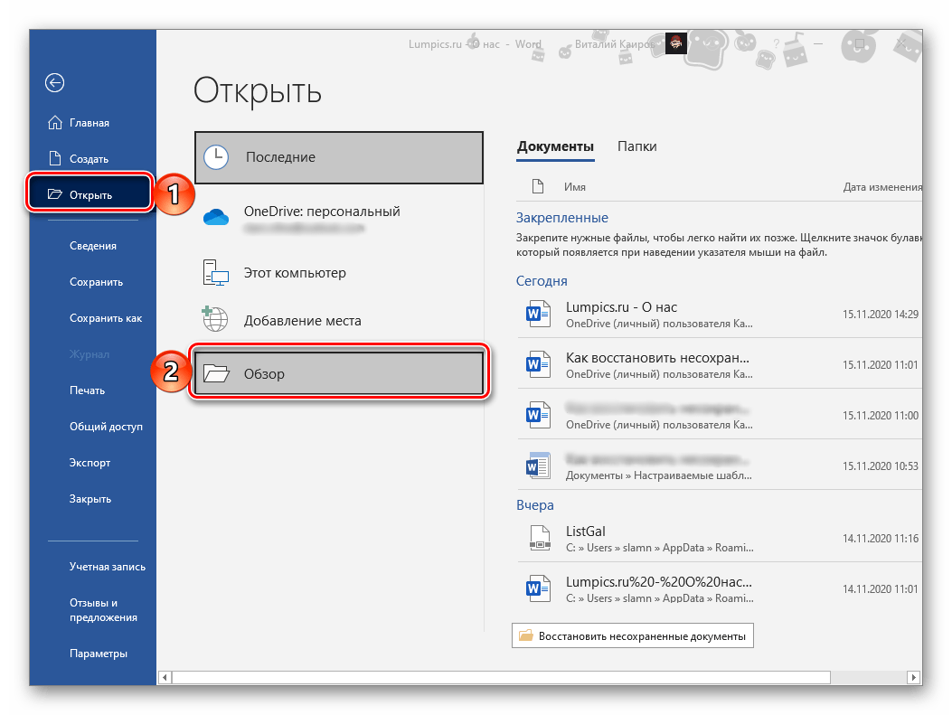The height and width of the screenshot is (715, 952).
Task: Click the horizontal scrollbar right arrow
Action: (915, 677)
